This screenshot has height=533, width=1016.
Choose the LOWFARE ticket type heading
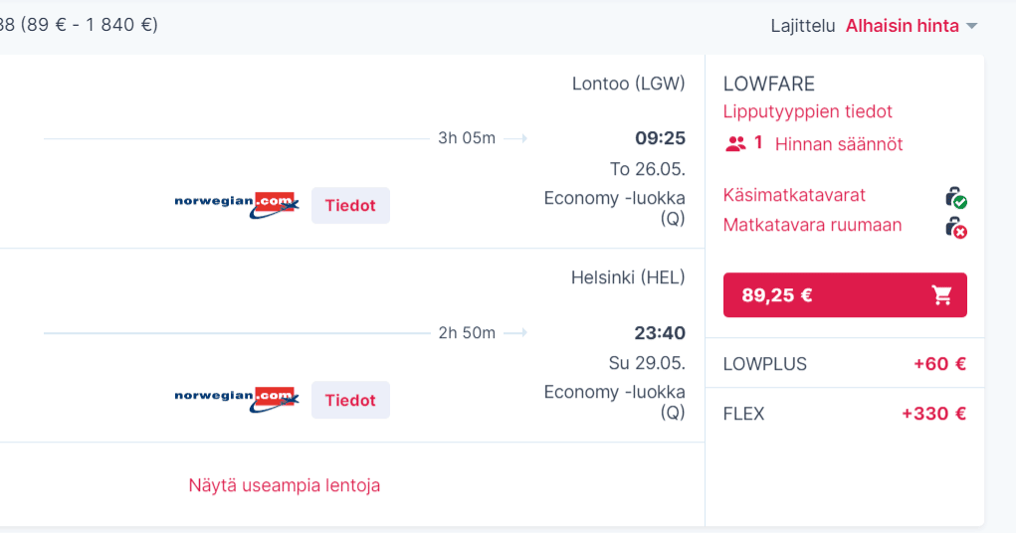click(769, 84)
